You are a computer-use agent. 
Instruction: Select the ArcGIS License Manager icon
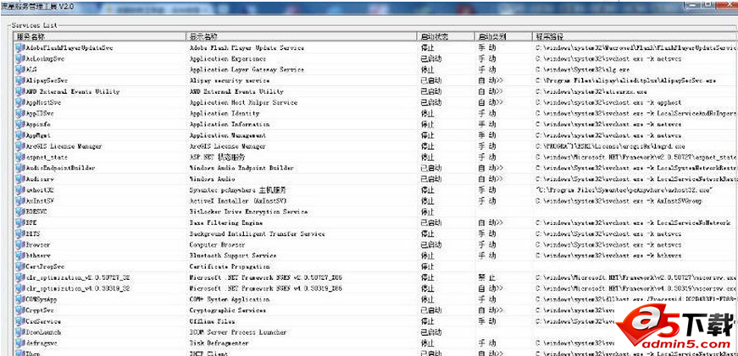coord(19,146)
